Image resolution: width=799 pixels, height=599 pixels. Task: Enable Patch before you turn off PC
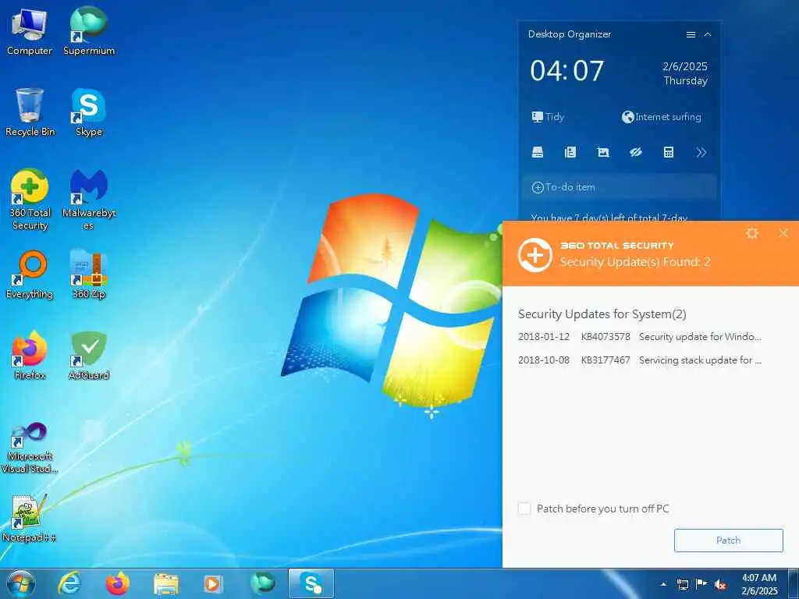tap(524, 509)
